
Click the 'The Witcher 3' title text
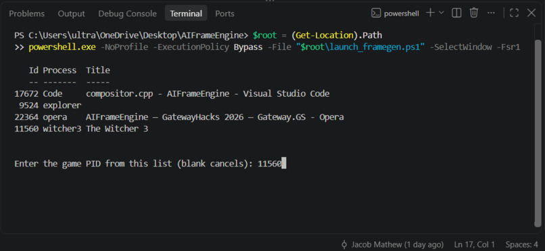tap(117, 129)
